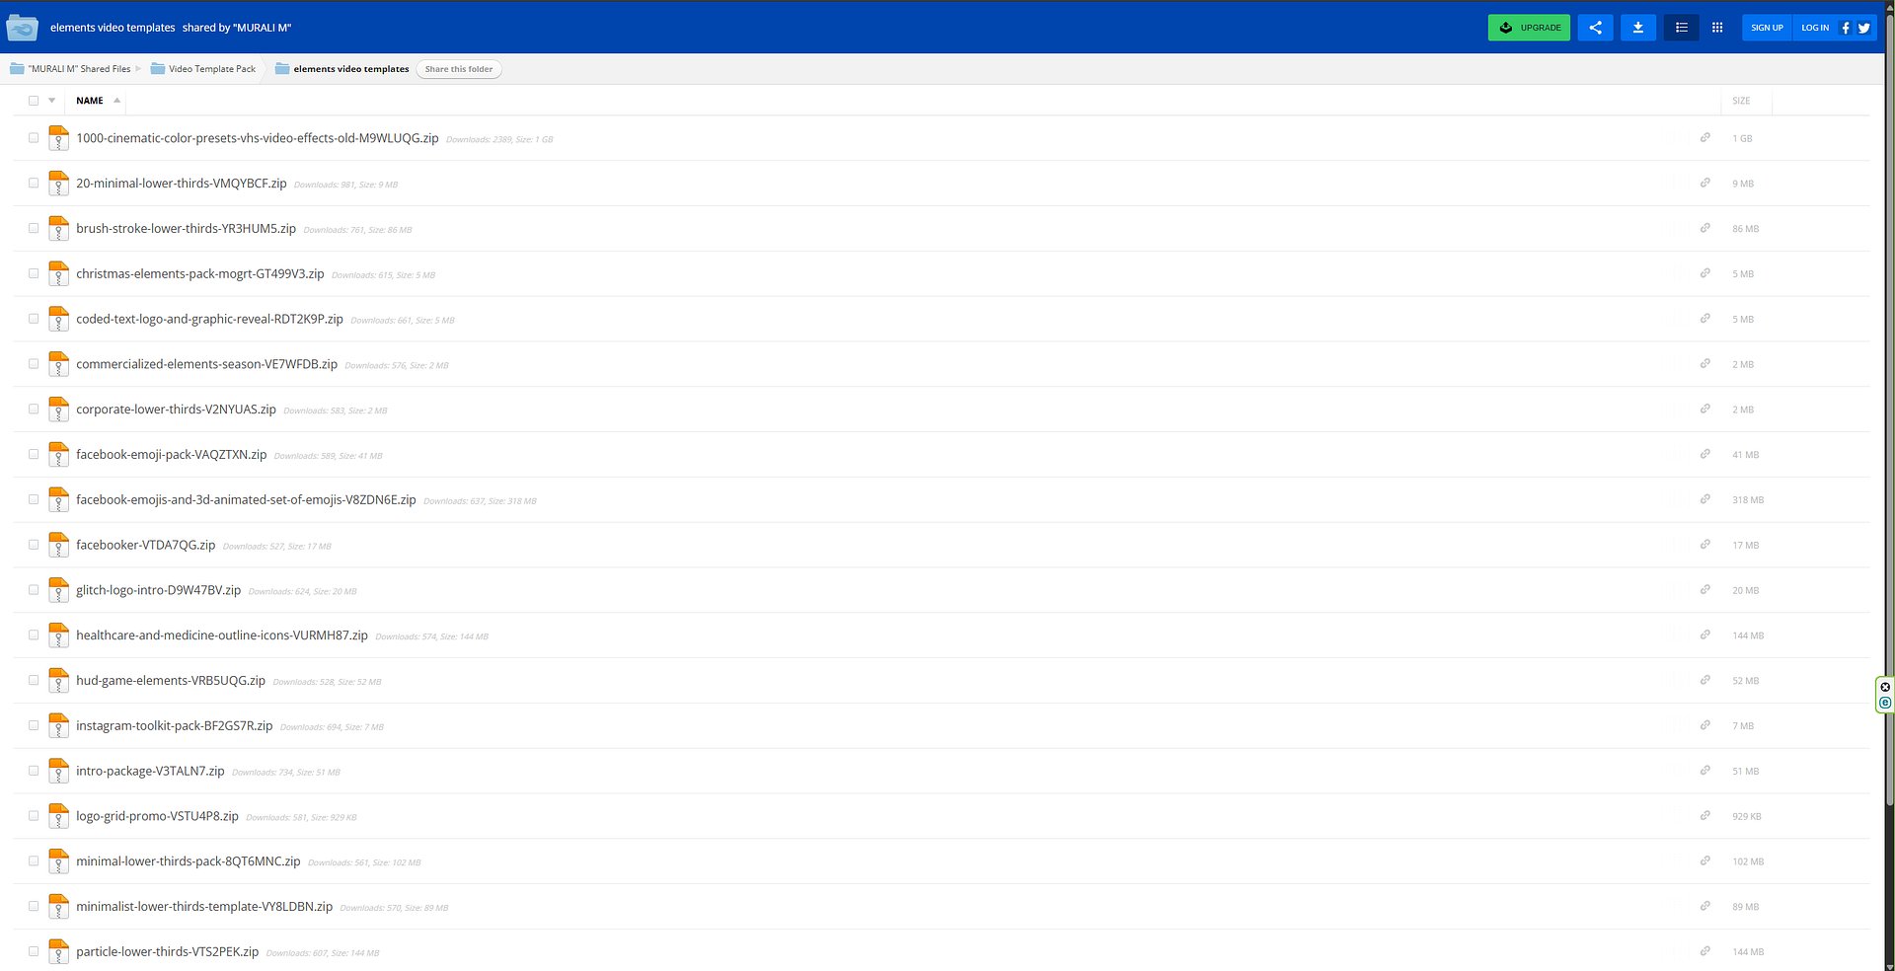The image size is (1895, 971).
Task: Open facebook-emoji-pack-VAQZTXN.zip link
Action: coord(171,455)
